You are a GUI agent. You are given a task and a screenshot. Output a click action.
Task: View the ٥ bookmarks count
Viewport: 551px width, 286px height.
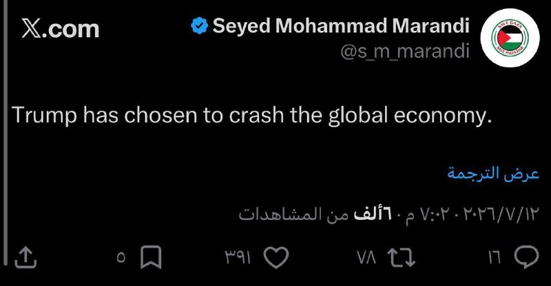coord(121,258)
